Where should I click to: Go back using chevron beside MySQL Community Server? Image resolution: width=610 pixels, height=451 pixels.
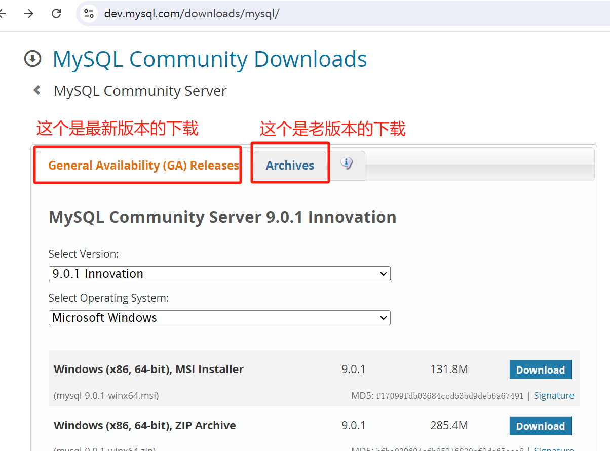[37, 90]
